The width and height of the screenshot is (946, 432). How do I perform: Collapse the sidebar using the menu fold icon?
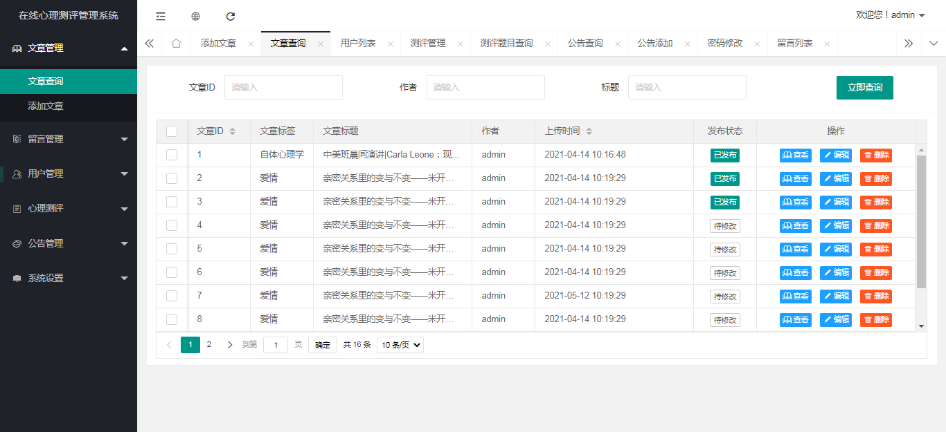pyautogui.click(x=161, y=16)
